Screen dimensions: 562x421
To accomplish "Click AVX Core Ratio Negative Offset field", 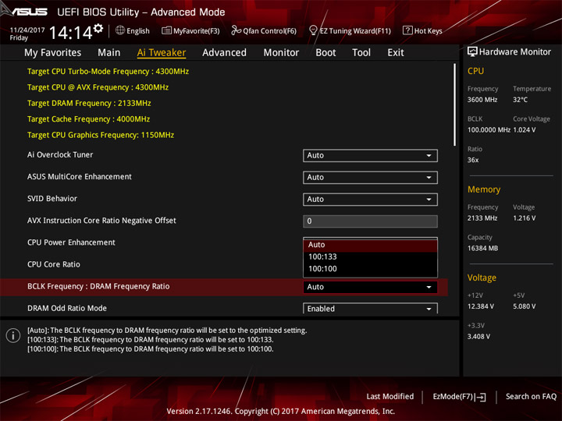I will (x=370, y=221).
